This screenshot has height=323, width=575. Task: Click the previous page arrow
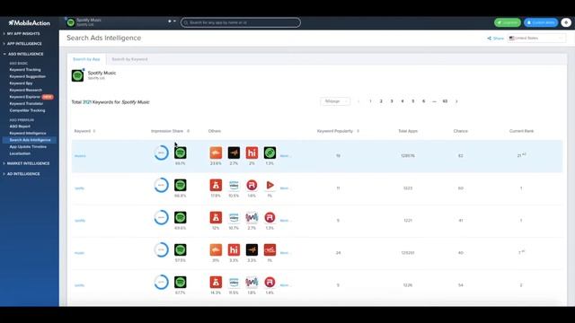coord(358,101)
